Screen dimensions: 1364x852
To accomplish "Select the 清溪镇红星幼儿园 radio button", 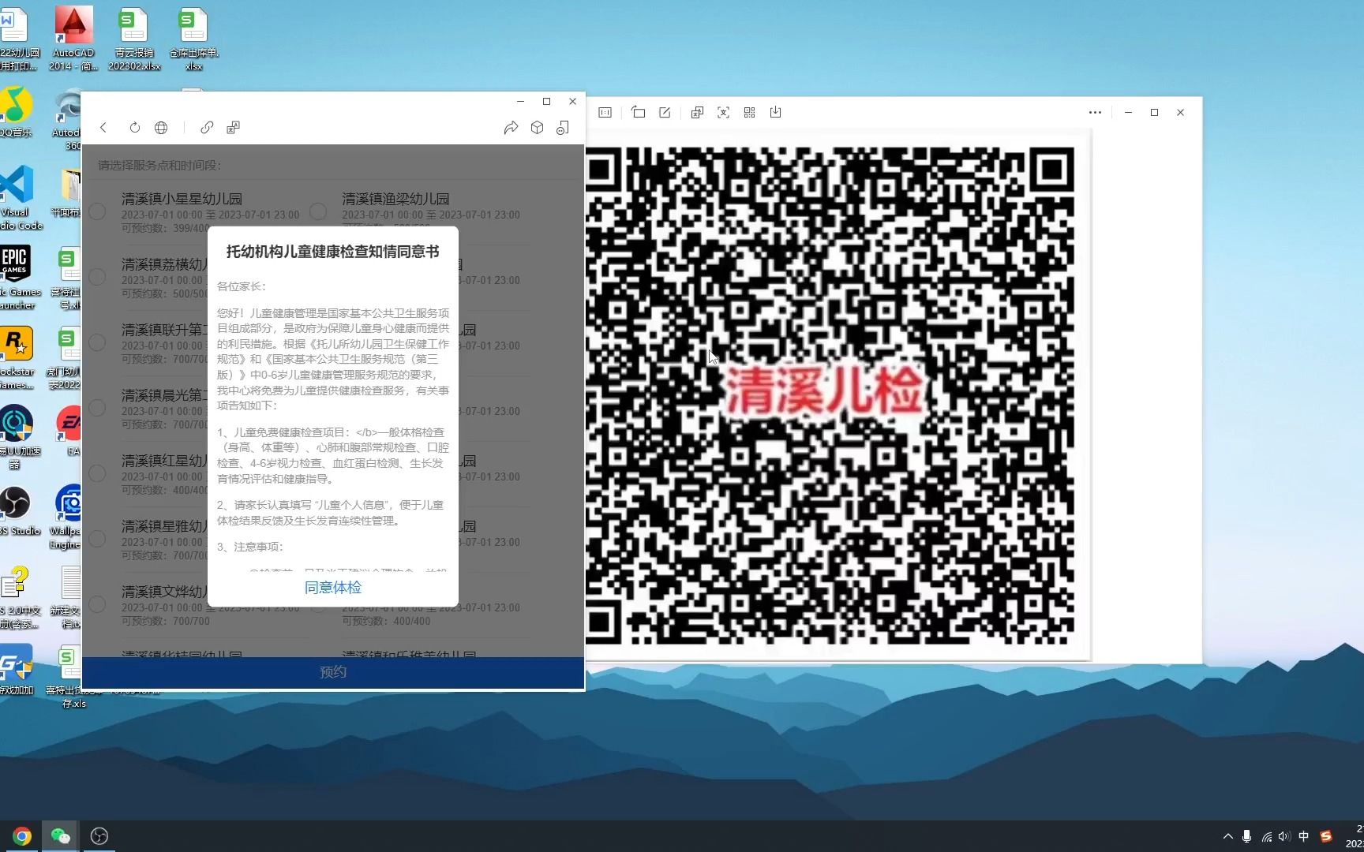I will pos(97,473).
